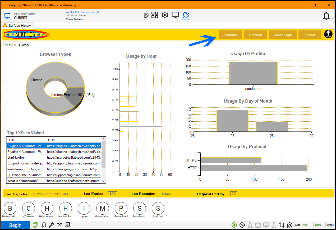The height and width of the screenshot is (230, 336).
Task: Open the four-squares grid view icon
Action: click(155, 15)
